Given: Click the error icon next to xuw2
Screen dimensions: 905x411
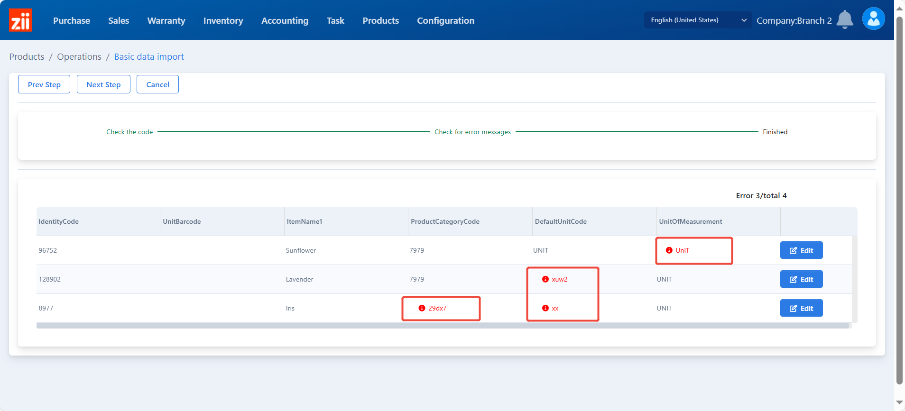Looking at the screenshot, I should pyautogui.click(x=545, y=279).
